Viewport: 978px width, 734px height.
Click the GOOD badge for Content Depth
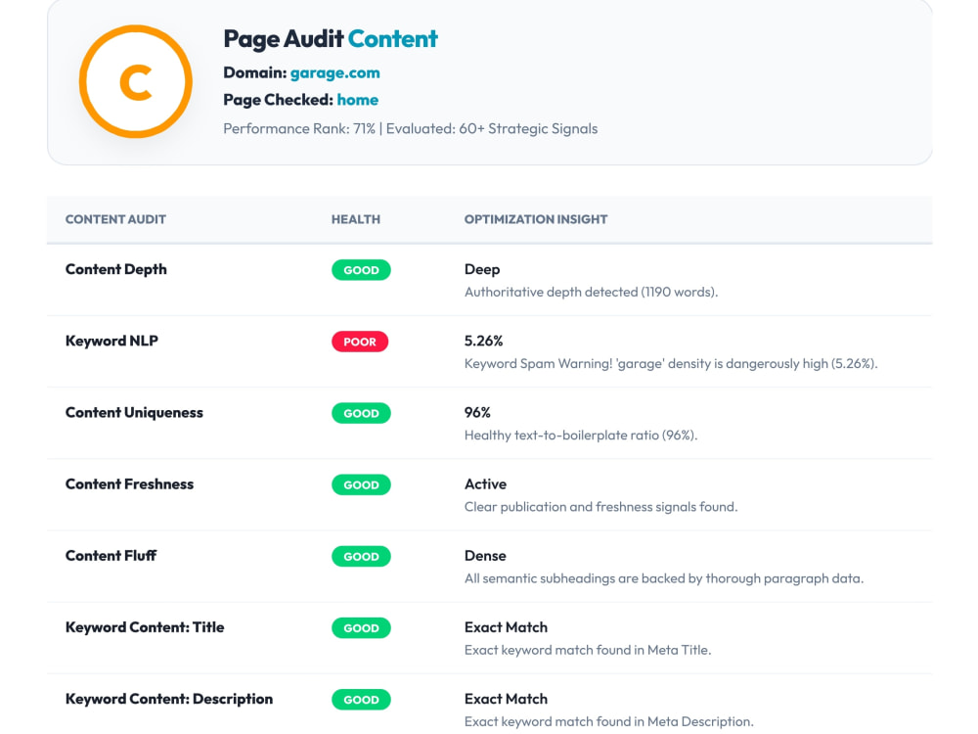tap(361, 270)
